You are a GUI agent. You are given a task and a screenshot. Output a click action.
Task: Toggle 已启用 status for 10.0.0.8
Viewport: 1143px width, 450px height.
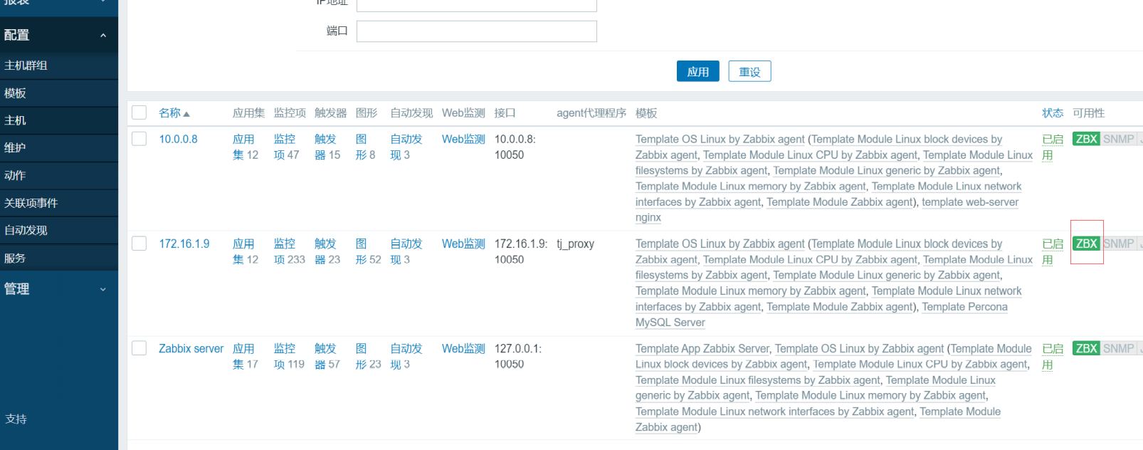coord(1053,147)
